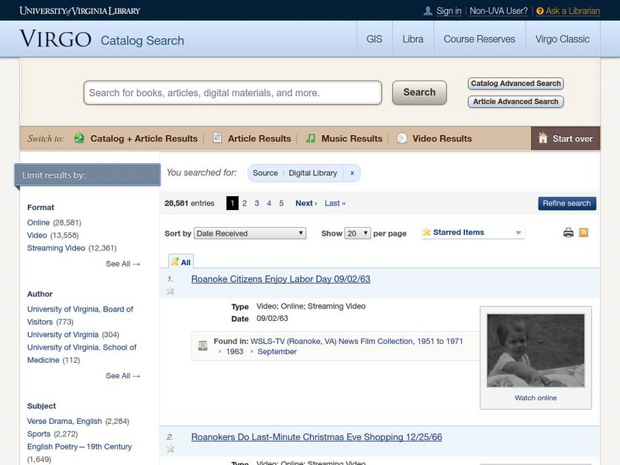The width and height of the screenshot is (620, 465).
Task: Click the Start over home icon
Action: click(x=543, y=138)
